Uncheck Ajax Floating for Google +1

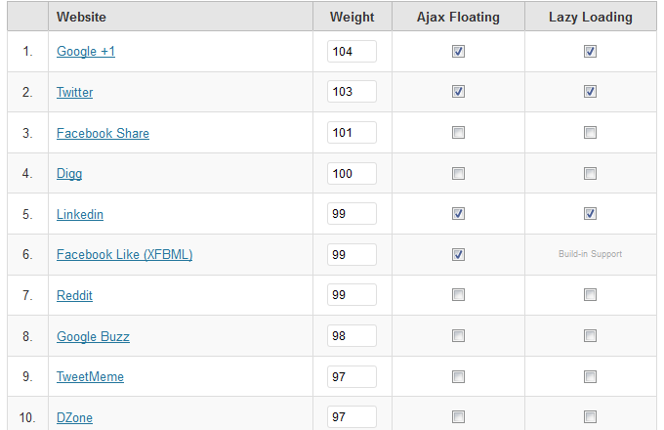pyautogui.click(x=458, y=51)
